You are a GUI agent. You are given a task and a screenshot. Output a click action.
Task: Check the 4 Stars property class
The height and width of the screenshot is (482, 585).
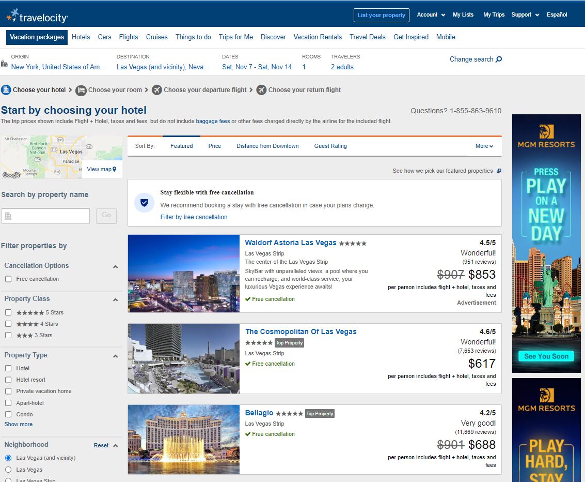tap(8, 324)
